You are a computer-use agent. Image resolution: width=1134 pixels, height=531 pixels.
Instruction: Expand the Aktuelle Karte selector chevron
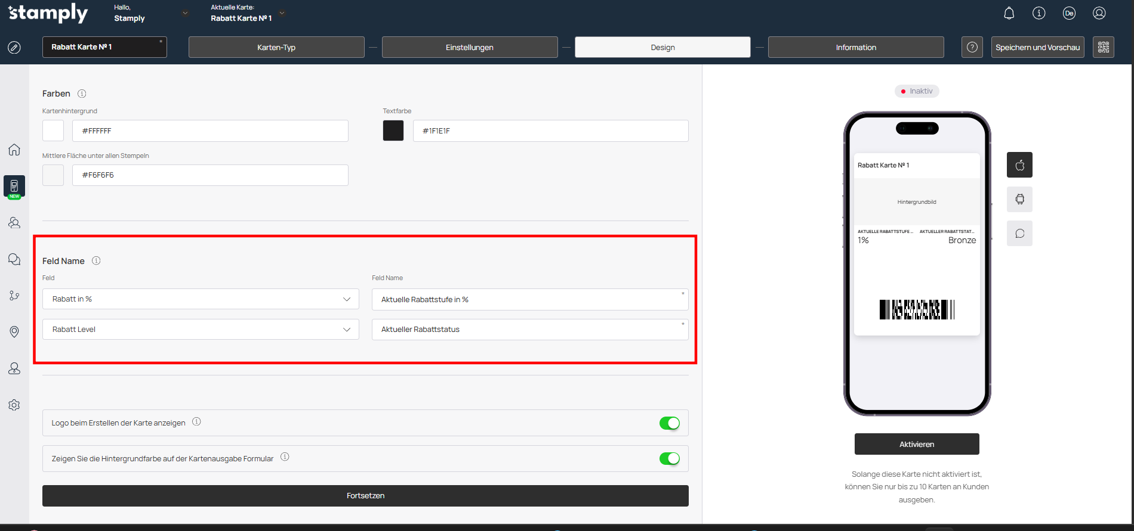(x=282, y=13)
